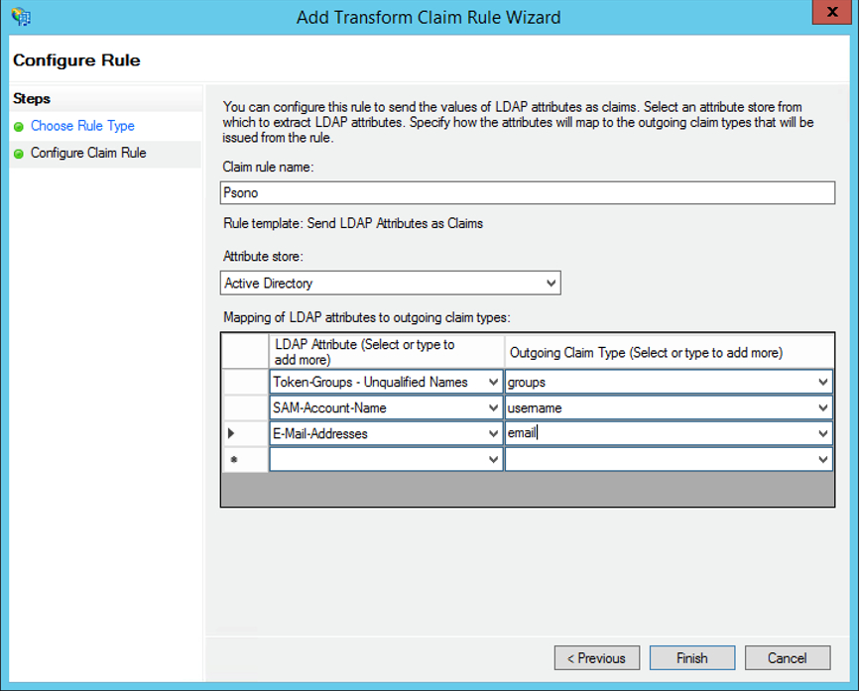Viewport: 859px width, 691px height.
Task: Select the new row asterisk marker
Action: [234, 459]
